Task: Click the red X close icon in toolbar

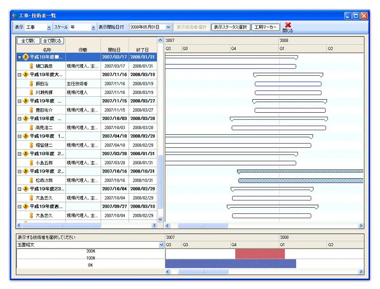Action: pos(288,25)
